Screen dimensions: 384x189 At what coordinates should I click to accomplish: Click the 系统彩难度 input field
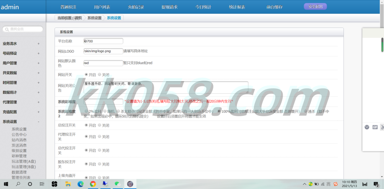click(103, 102)
